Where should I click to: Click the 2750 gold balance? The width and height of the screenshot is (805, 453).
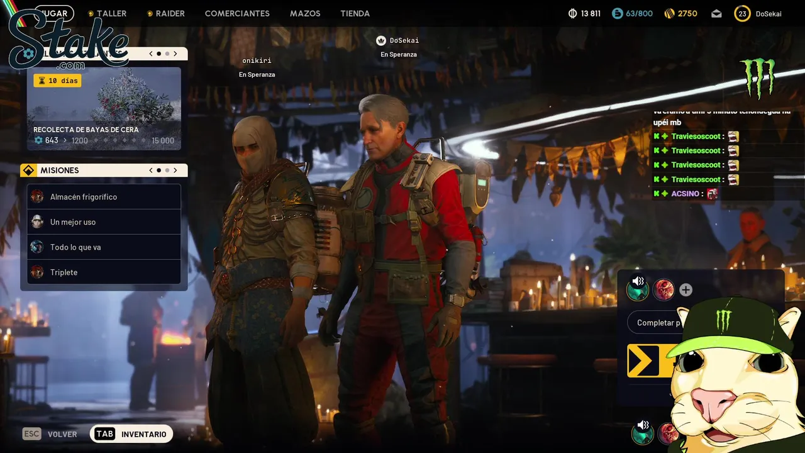687,13
